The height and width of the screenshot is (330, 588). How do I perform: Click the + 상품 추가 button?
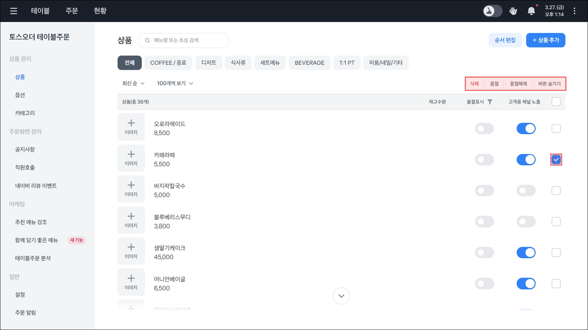[x=545, y=40]
